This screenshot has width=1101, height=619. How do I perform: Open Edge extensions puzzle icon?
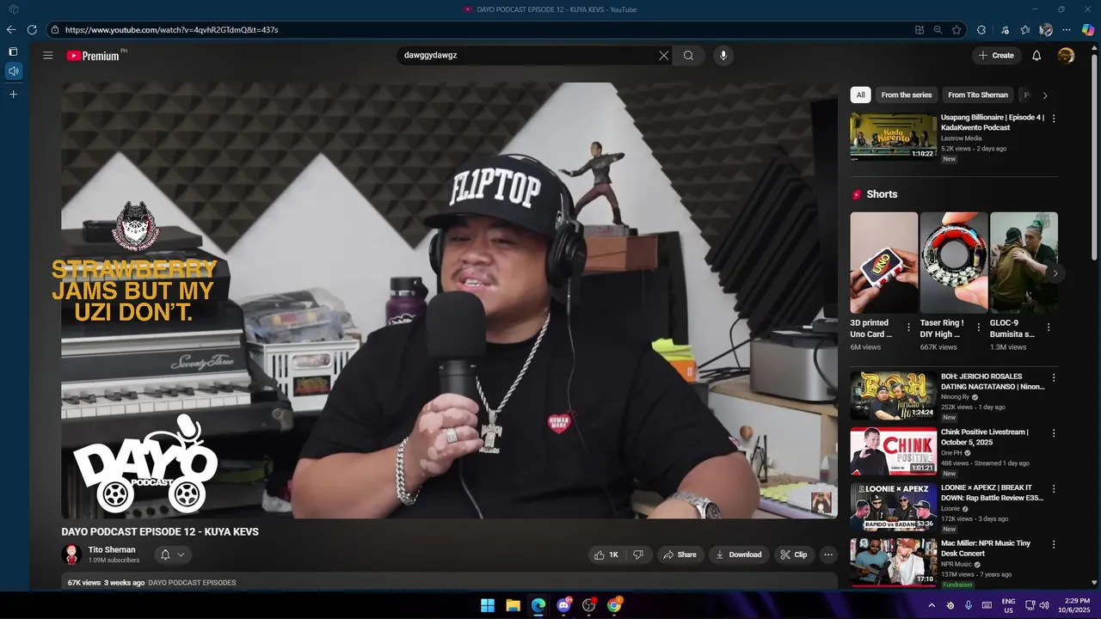click(981, 29)
